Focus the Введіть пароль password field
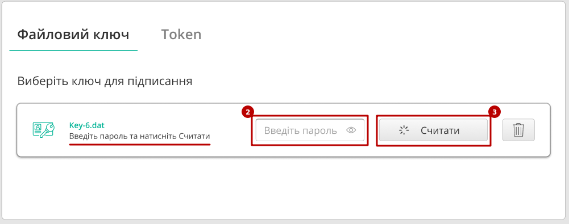The height and width of the screenshot is (224, 569). (x=310, y=130)
